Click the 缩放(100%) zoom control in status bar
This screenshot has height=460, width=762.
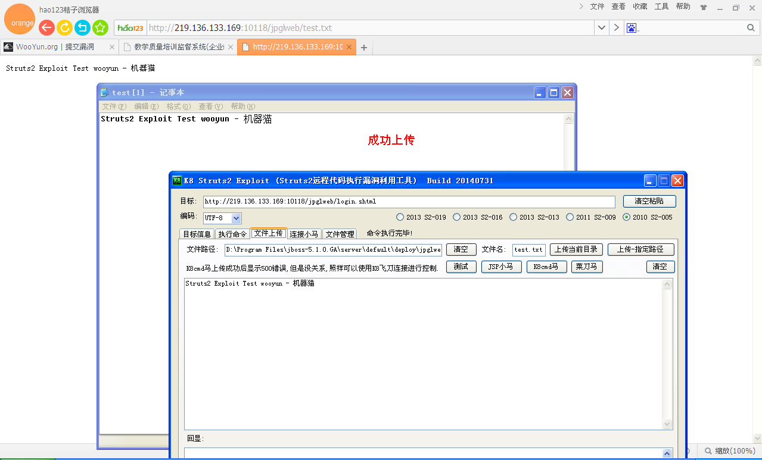point(730,451)
